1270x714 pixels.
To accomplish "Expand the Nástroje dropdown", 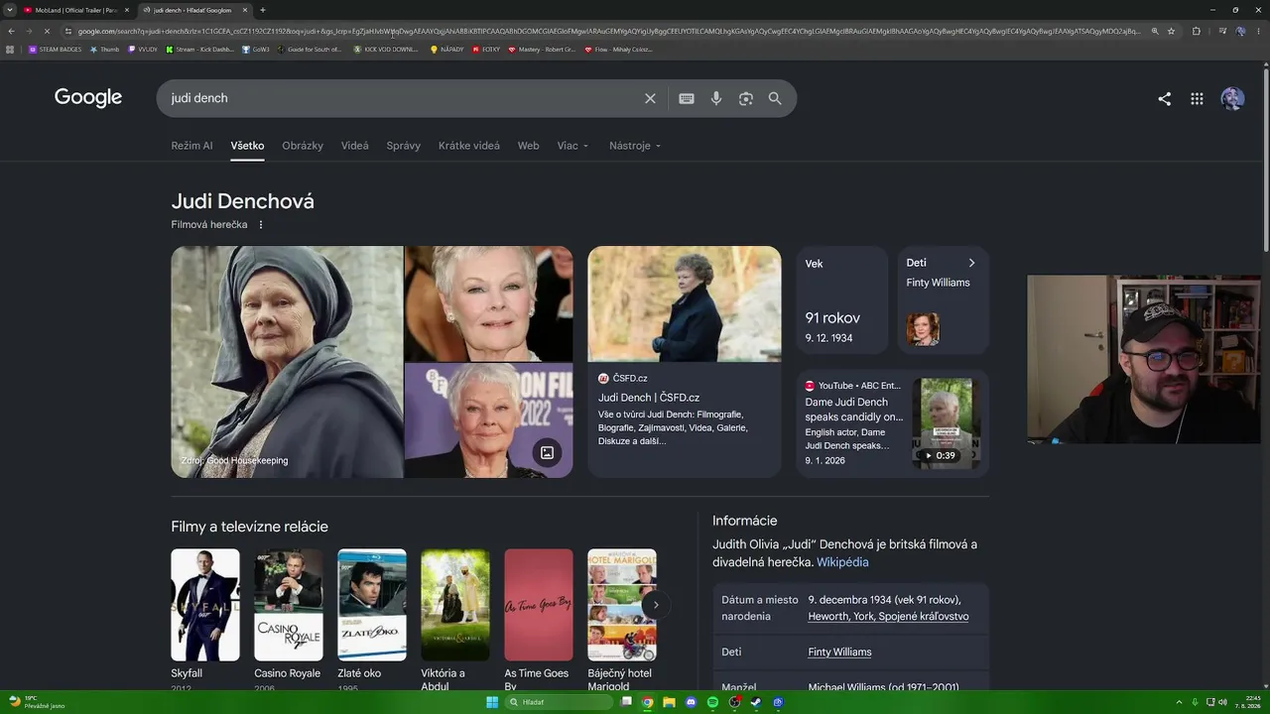I will click(x=635, y=146).
